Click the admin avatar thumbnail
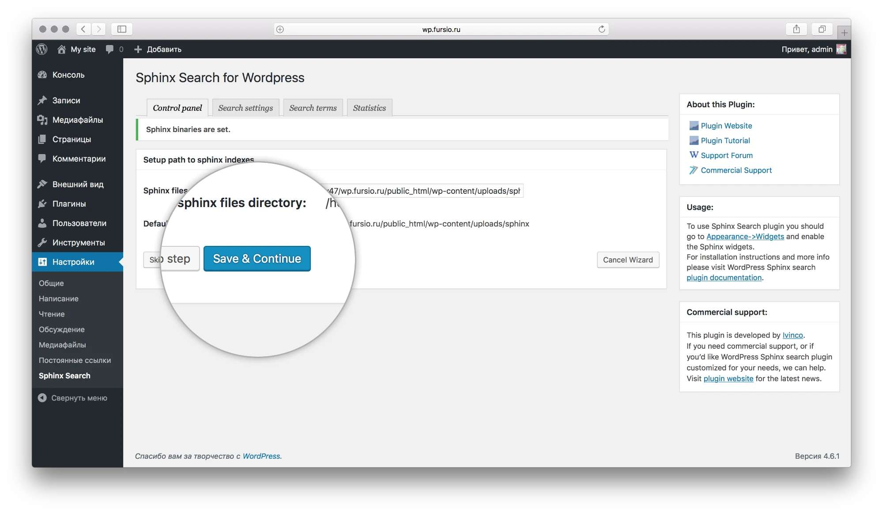Viewport: 883px width, 513px height. coord(841,49)
